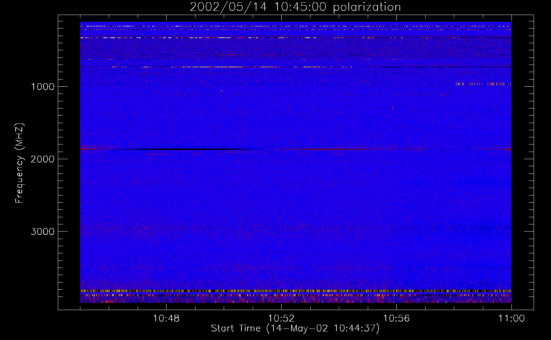The height and width of the screenshot is (340, 551).
Task: Click the 2000 frequency tick label
Action: click(43, 159)
